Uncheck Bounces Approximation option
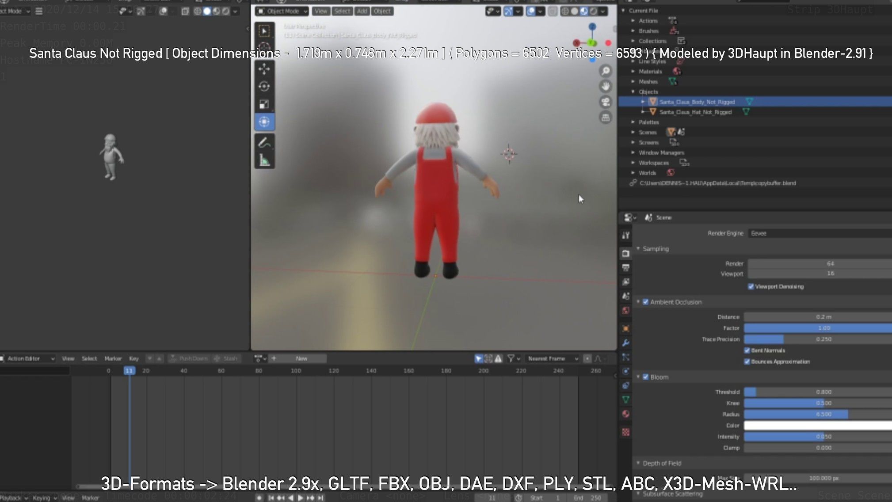This screenshot has width=892, height=502. coord(747,361)
